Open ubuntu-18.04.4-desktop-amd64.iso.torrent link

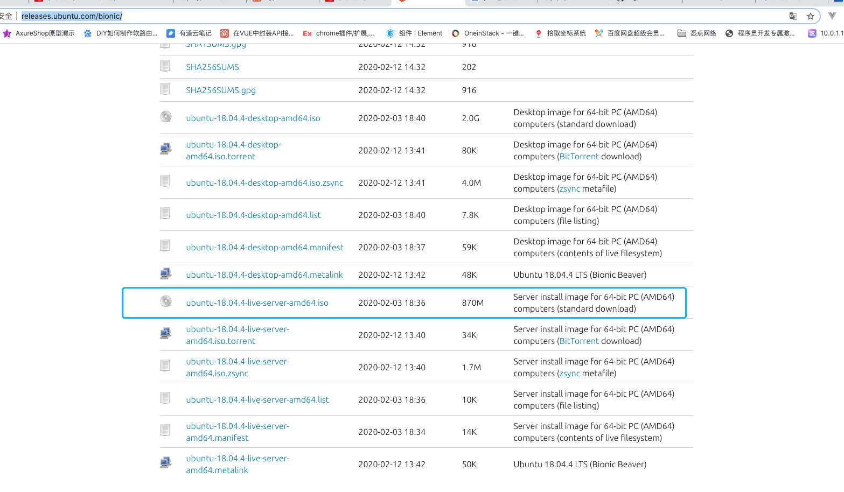pos(233,151)
